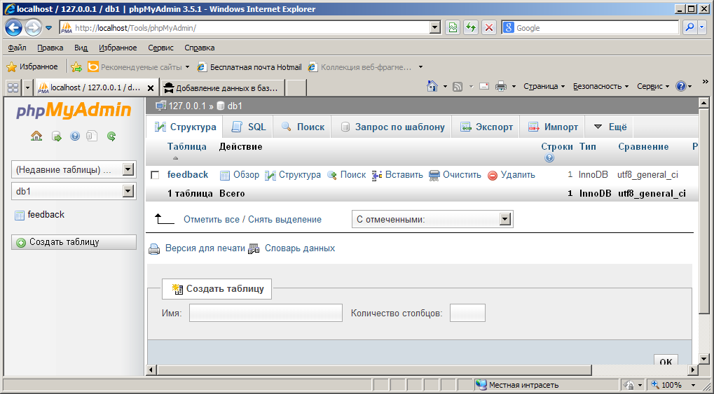The width and height of the screenshot is (714, 394).
Task: Open the Избранное menu in menu bar
Action: [118, 48]
